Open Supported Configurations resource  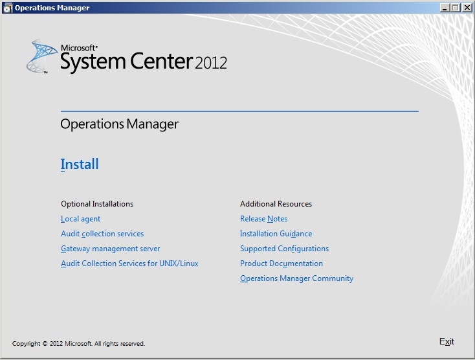pos(284,249)
